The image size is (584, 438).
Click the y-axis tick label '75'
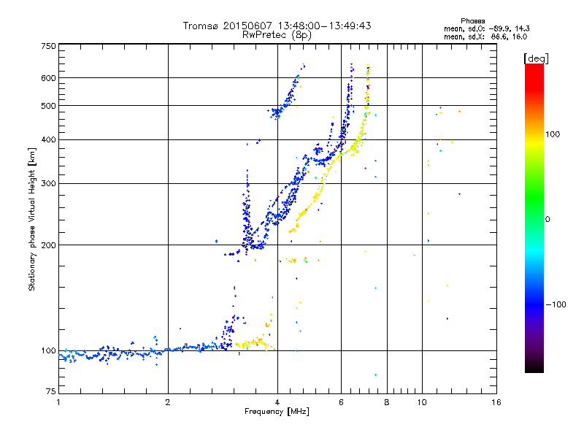[x=51, y=391]
